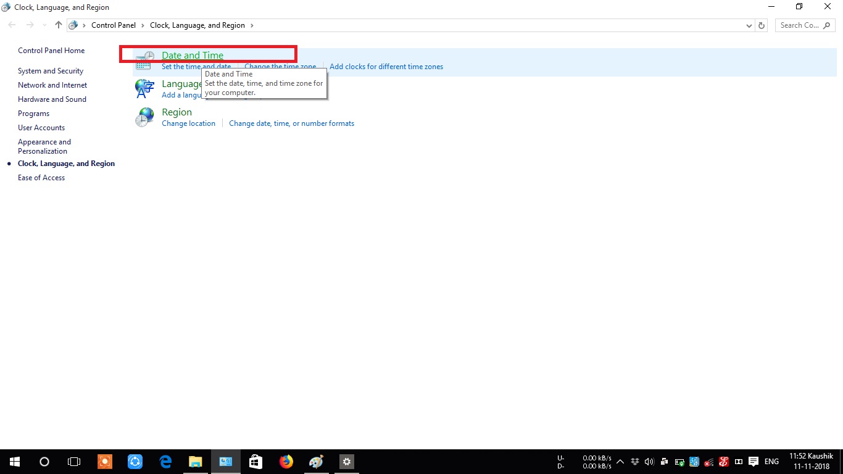843x474 pixels.
Task: Click Control Panel in the breadcrumb
Action: pyautogui.click(x=114, y=25)
